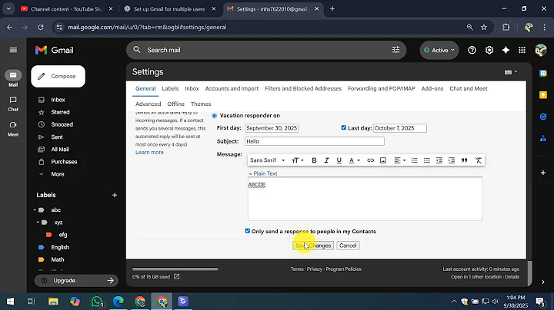Toggle Only send response to Contacts checkbox
The height and width of the screenshot is (310, 554).
tap(247, 231)
